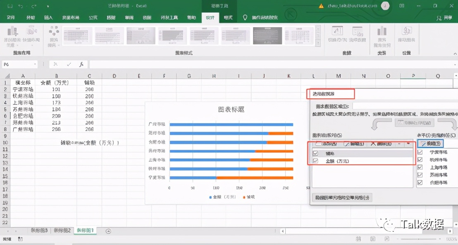Open the Name Box dropdown arrow beside P6
This screenshot has height=245, width=458.
click(x=35, y=64)
